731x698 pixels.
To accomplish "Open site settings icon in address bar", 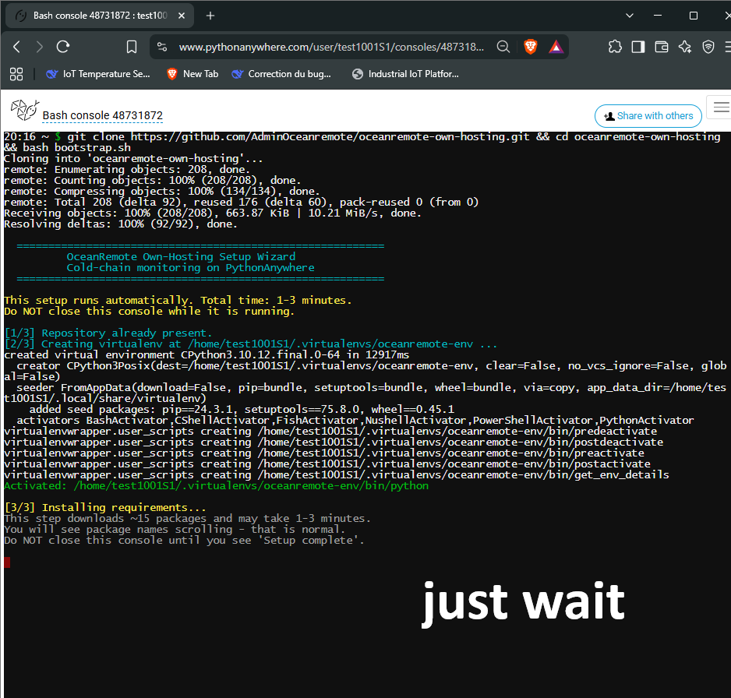I will 162,47.
